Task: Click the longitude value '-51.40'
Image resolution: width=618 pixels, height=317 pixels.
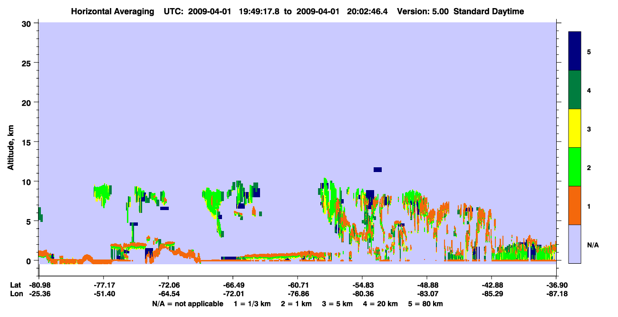Action: (104, 294)
